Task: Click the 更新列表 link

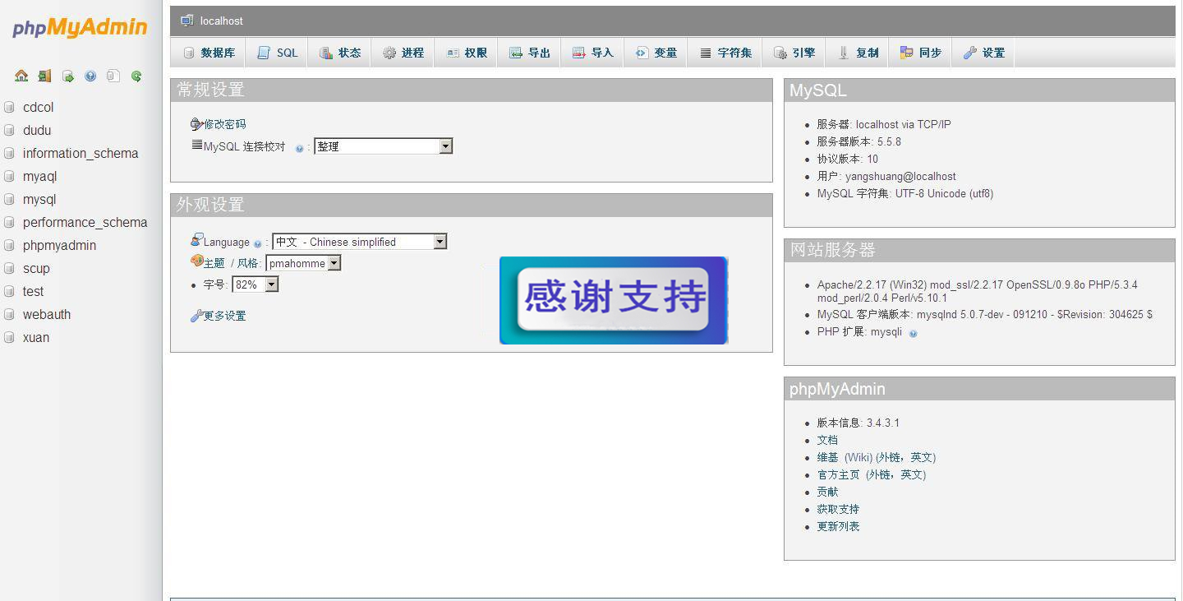Action: [x=838, y=526]
